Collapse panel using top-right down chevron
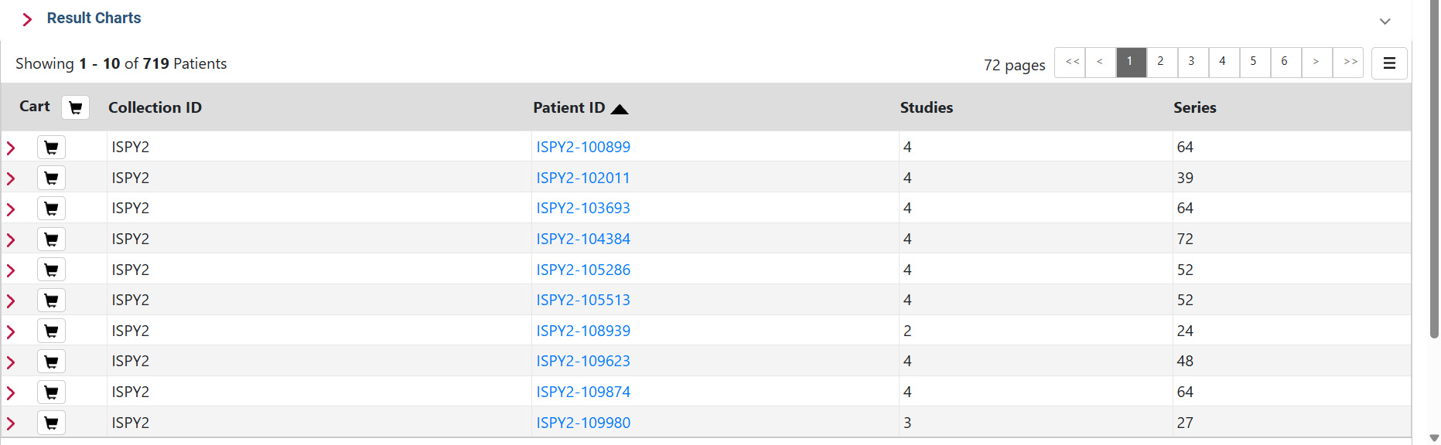The width and height of the screenshot is (1441, 445). (x=1385, y=21)
